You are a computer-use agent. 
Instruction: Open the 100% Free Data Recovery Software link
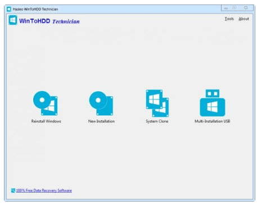44,190
